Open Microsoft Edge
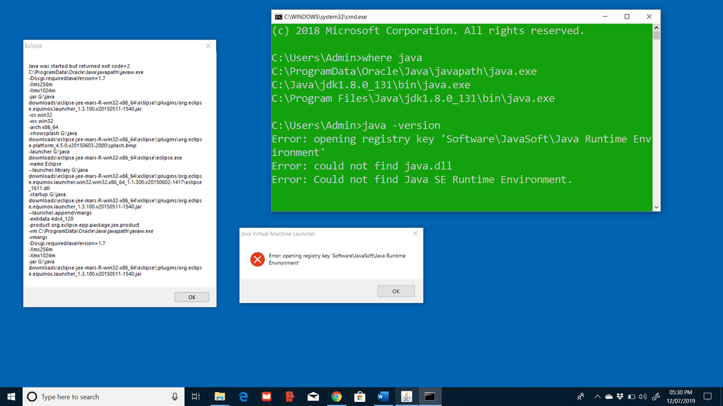The width and height of the screenshot is (723, 406). 243,396
